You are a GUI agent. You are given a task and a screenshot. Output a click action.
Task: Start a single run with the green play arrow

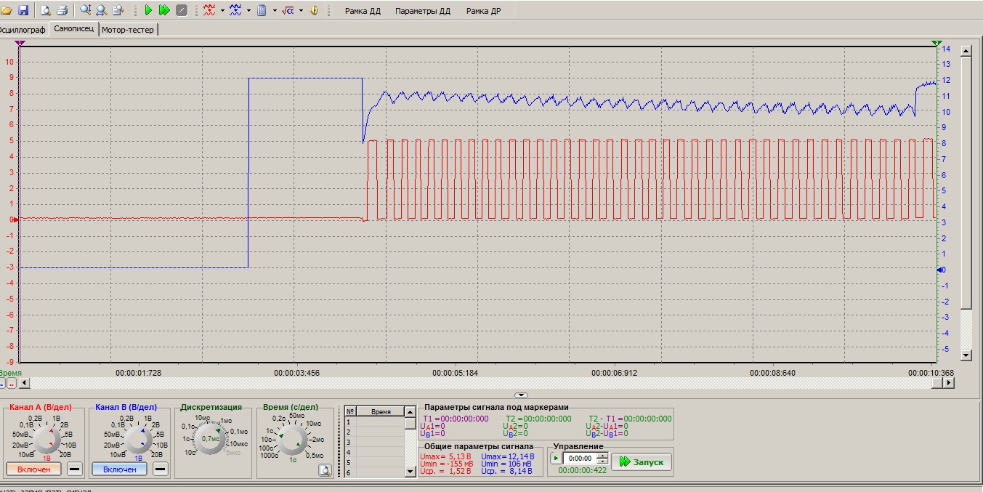148,10
